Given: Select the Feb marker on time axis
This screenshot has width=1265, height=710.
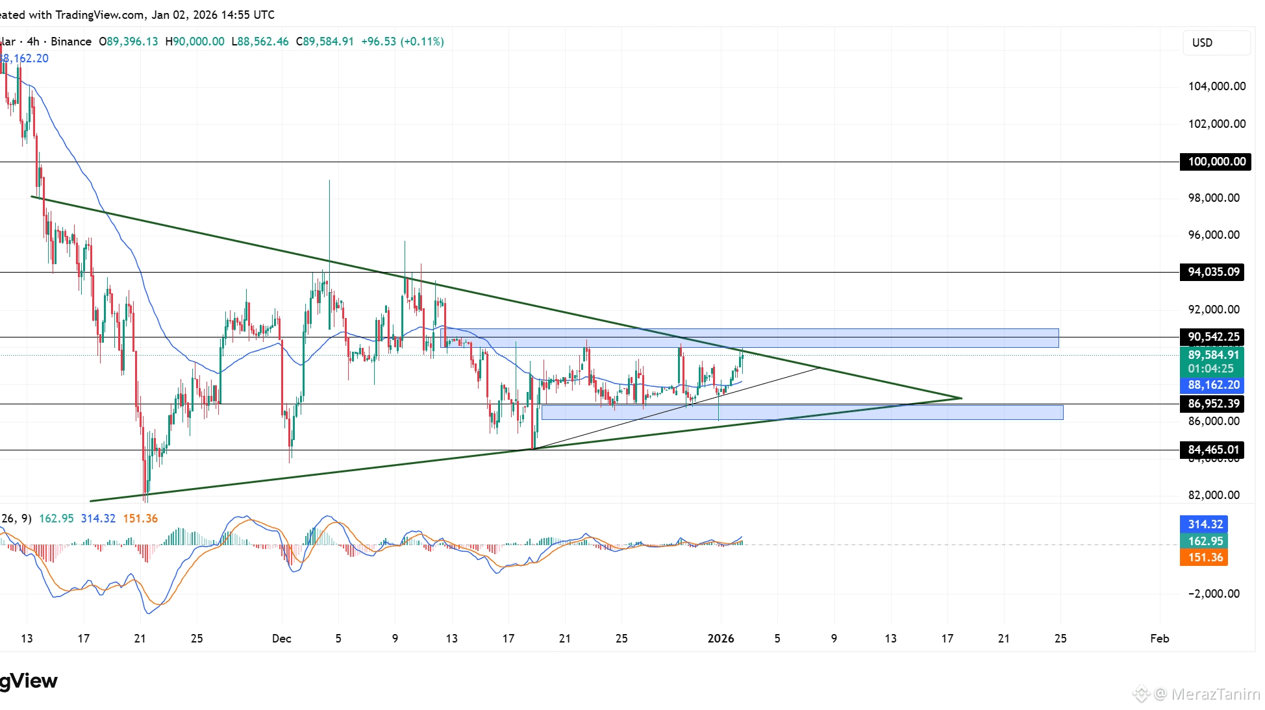Looking at the screenshot, I should 1159,639.
